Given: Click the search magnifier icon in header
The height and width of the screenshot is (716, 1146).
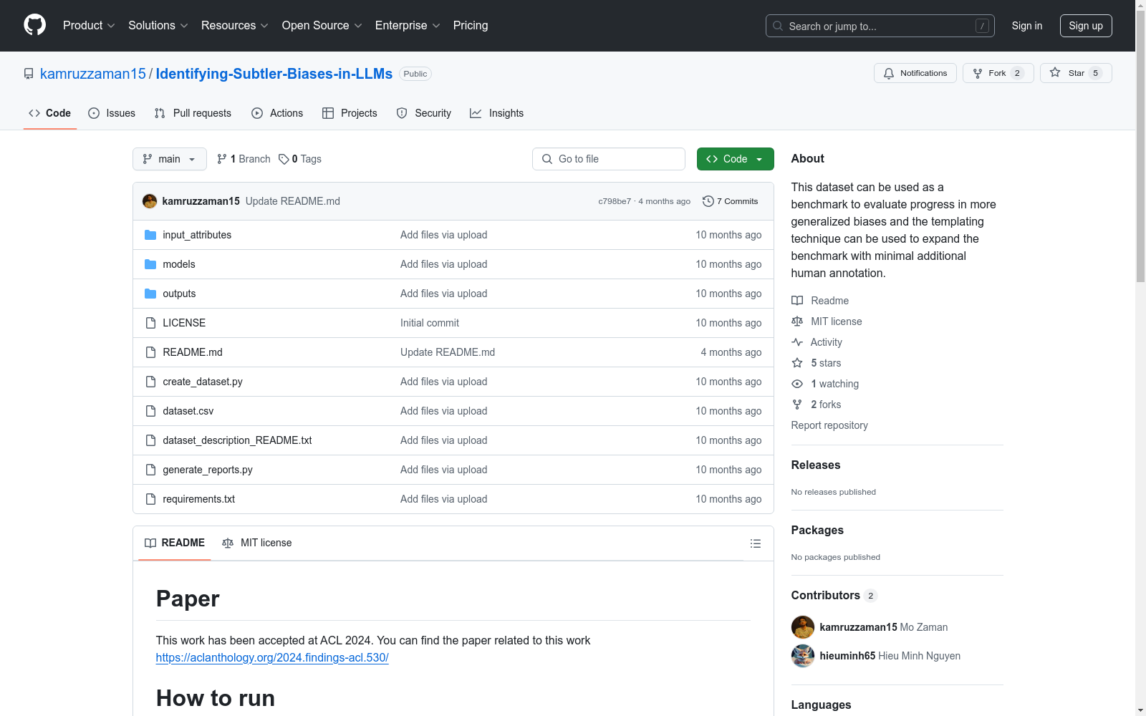Looking at the screenshot, I should coord(778,26).
